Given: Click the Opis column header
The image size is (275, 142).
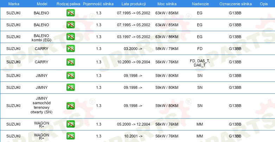Looking at the screenshot, I should [264, 4].
